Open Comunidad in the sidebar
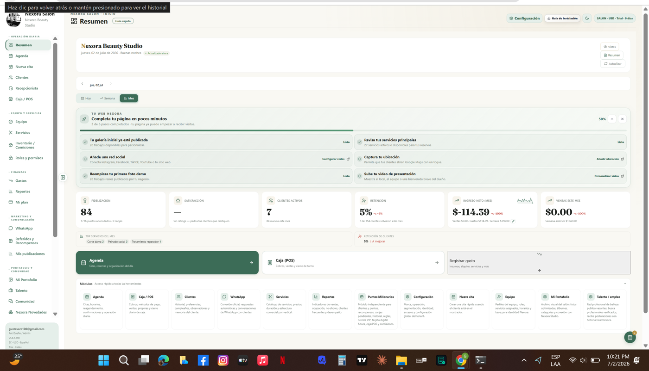This screenshot has width=649, height=371. coord(25,301)
